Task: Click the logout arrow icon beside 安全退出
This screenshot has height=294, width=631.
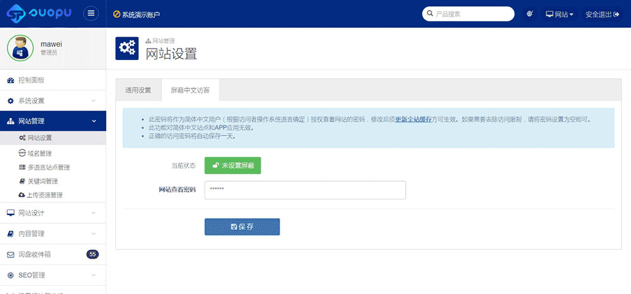Action: [616, 14]
